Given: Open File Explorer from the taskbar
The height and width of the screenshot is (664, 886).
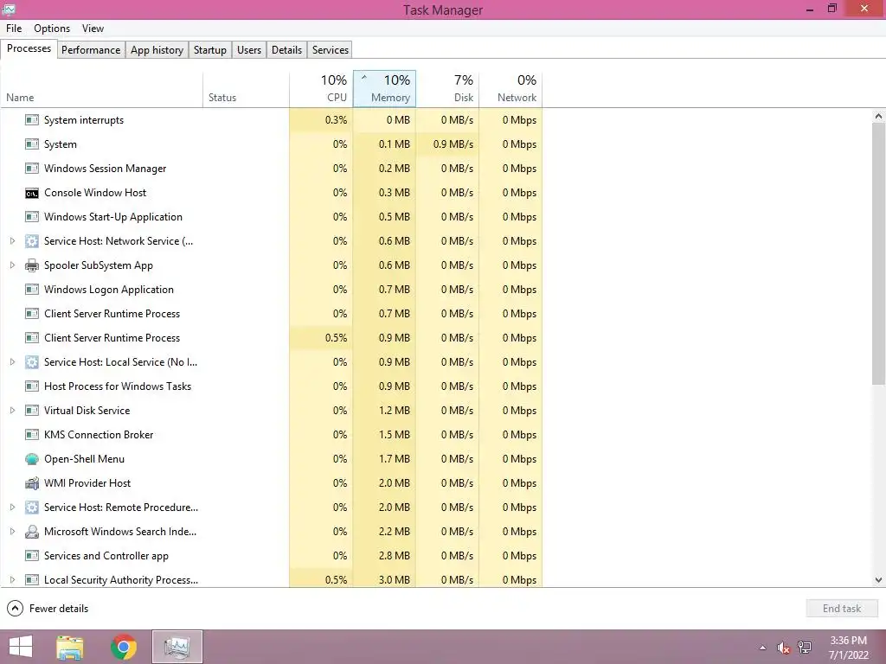Looking at the screenshot, I should [70, 647].
